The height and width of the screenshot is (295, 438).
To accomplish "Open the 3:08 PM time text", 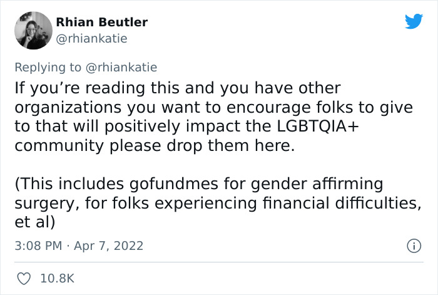I will (38, 246).
